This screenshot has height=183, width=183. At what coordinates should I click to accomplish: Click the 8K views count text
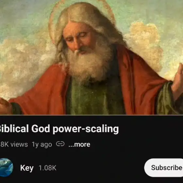coord(14,144)
